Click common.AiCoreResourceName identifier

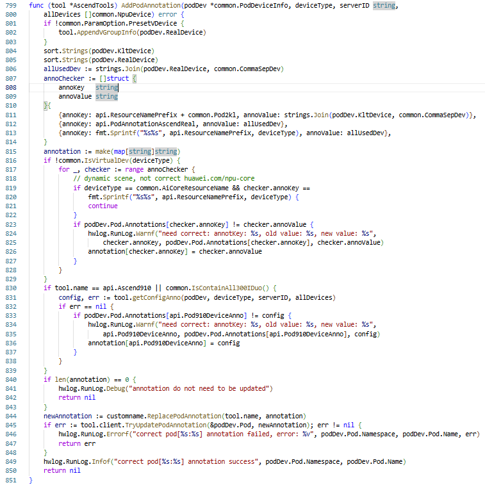[x=182, y=188]
